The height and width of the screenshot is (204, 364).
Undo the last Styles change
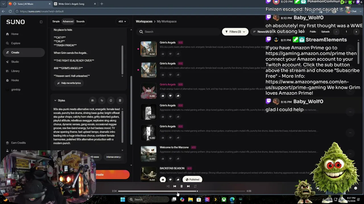[x=102, y=101]
